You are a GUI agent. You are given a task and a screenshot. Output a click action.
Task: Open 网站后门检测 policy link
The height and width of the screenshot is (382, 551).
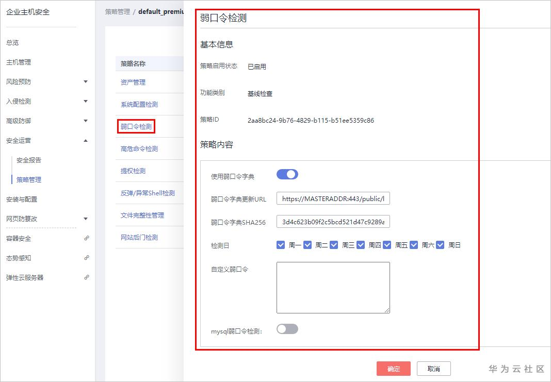139,237
